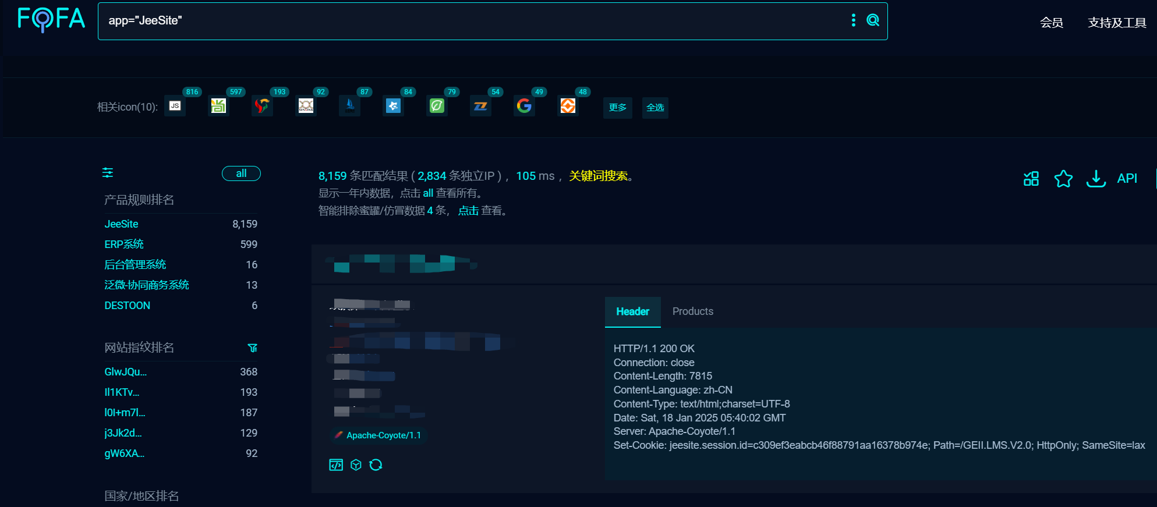This screenshot has height=507, width=1157.
Task: Click the download results icon
Action: 1096,179
